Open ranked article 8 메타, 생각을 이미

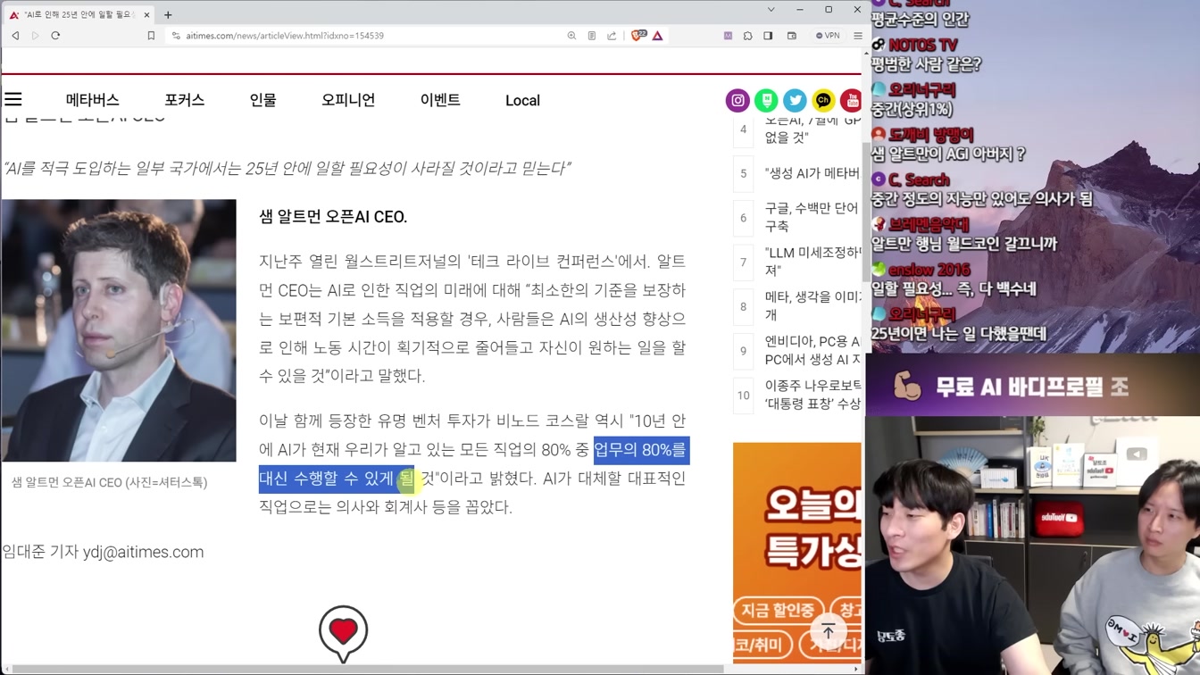tap(812, 305)
